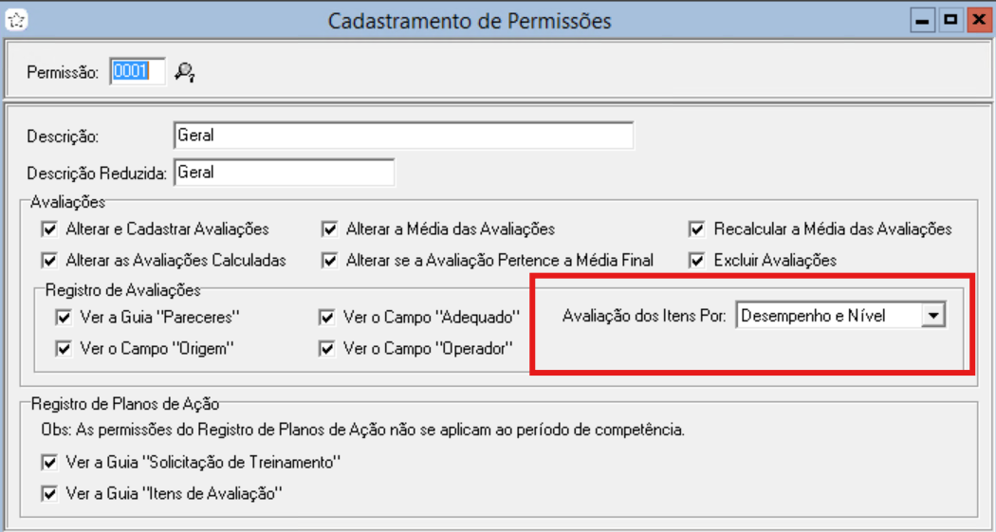Disable Ver a Guia "Pareceres" option
996x532 pixels.
point(64,318)
